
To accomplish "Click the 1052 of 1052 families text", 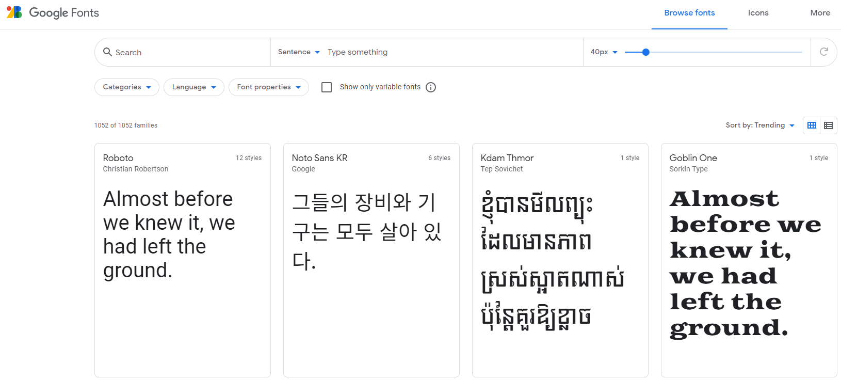I will point(126,125).
